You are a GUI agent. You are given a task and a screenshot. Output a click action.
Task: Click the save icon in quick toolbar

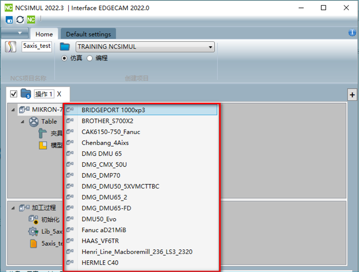coord(9,20)
